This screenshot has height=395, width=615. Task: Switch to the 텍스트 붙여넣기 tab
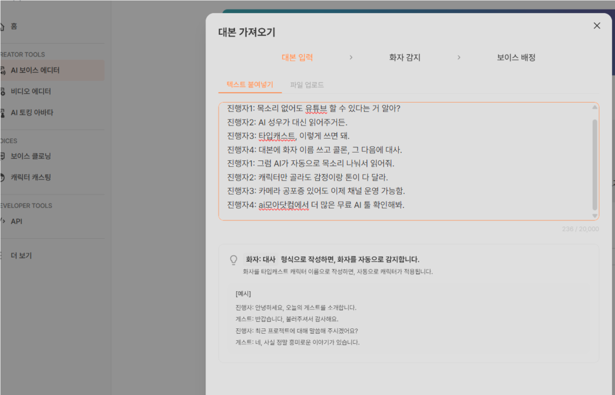[x=250, y=85]
